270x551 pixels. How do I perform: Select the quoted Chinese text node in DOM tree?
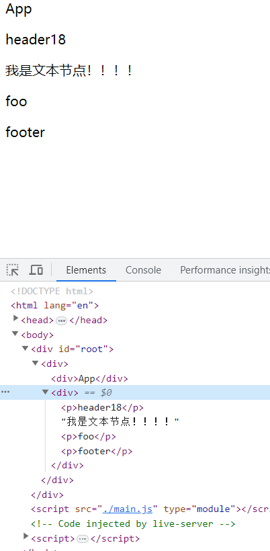pos(120,422)
